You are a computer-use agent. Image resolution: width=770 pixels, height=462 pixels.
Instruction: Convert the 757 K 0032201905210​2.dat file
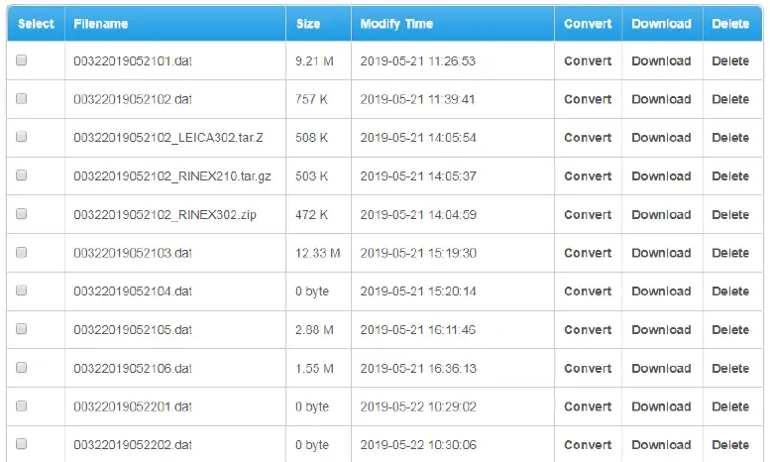588,99
